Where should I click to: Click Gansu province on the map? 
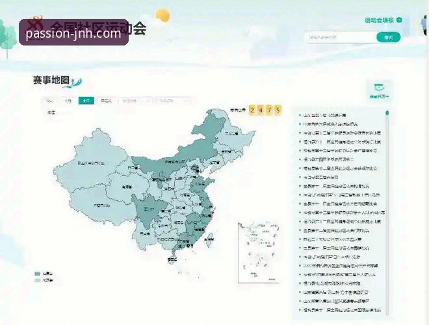tap(133, 168)
